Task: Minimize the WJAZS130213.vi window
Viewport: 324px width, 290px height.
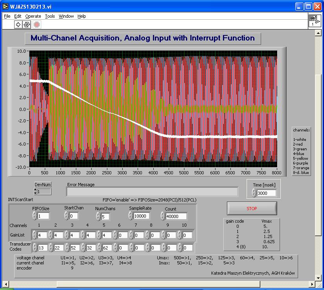Action: [299, 7]
